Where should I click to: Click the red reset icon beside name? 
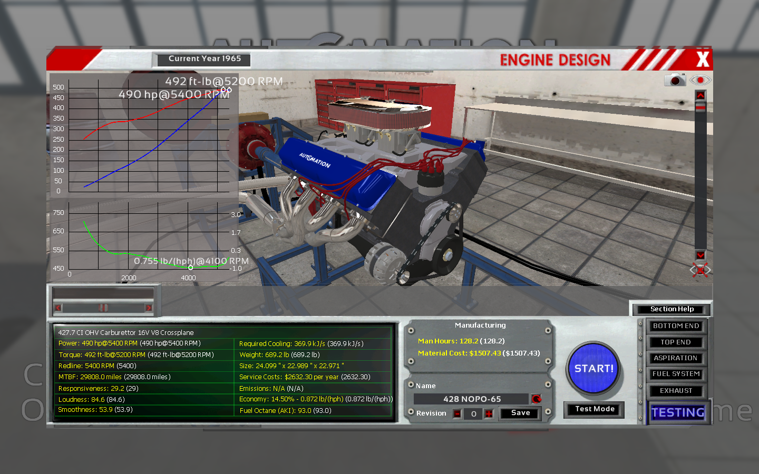[536, 399]
